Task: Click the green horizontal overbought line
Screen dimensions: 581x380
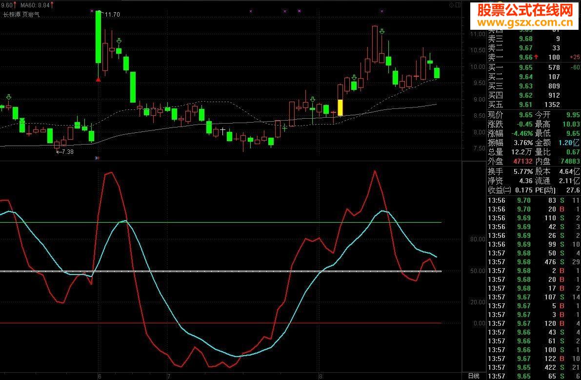Action: [x=220, y=222]
